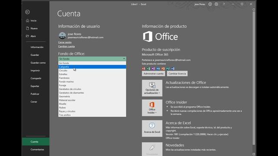This screenshot has height=156, width=278.
Task: Select Sin fondo in the dropdown list
Action: coord(92,63)
